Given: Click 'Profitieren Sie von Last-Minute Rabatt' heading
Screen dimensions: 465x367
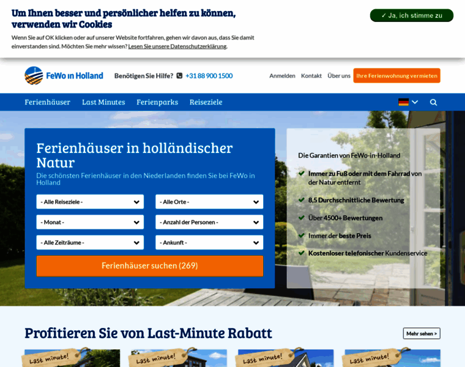Looking at the screenshot, I should click(148, 333).
